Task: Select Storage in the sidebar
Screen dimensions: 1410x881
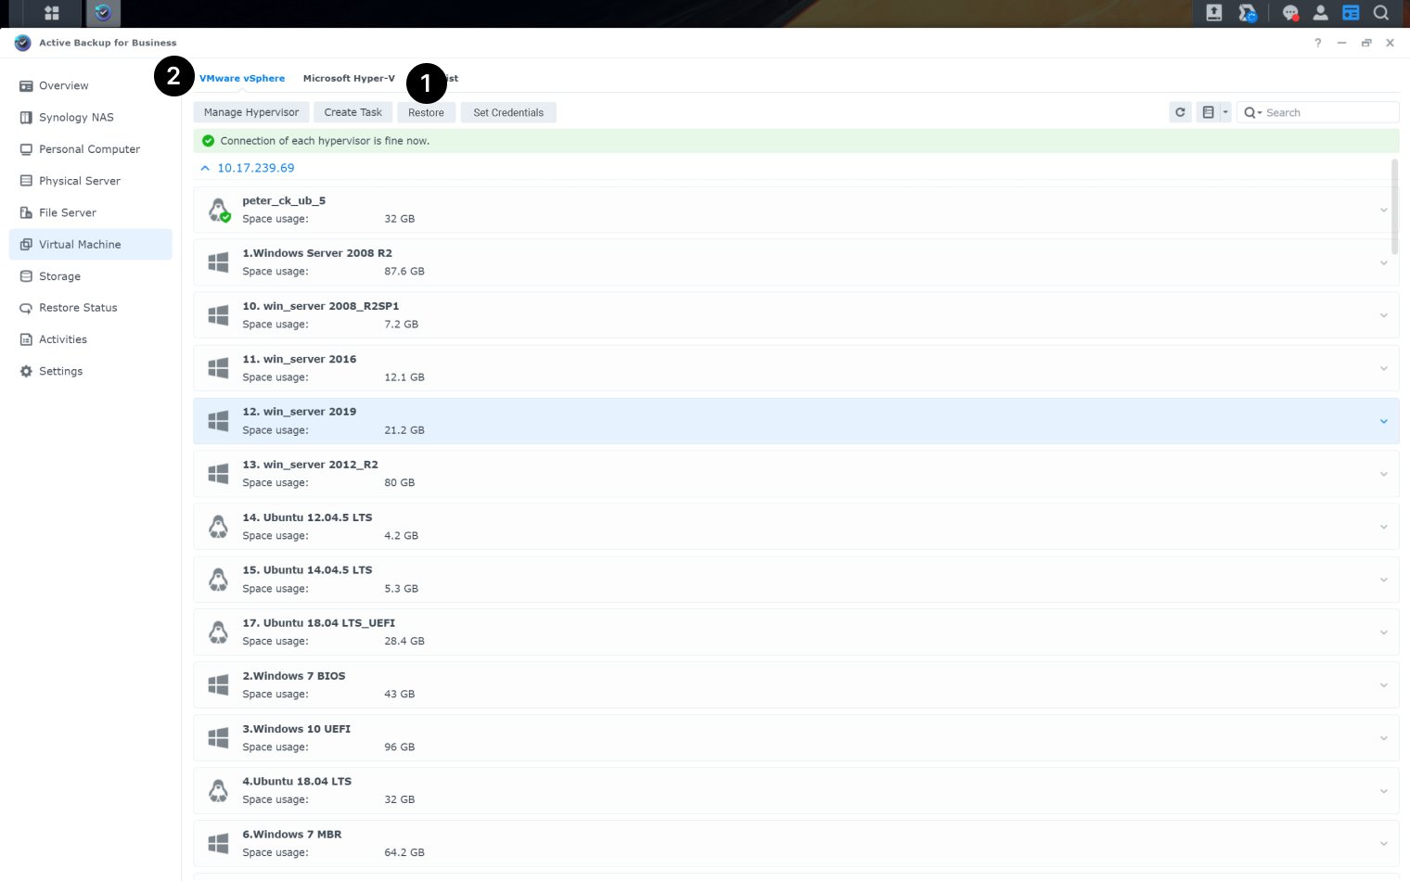Action: pyautogui.click(x=61, y=275)
